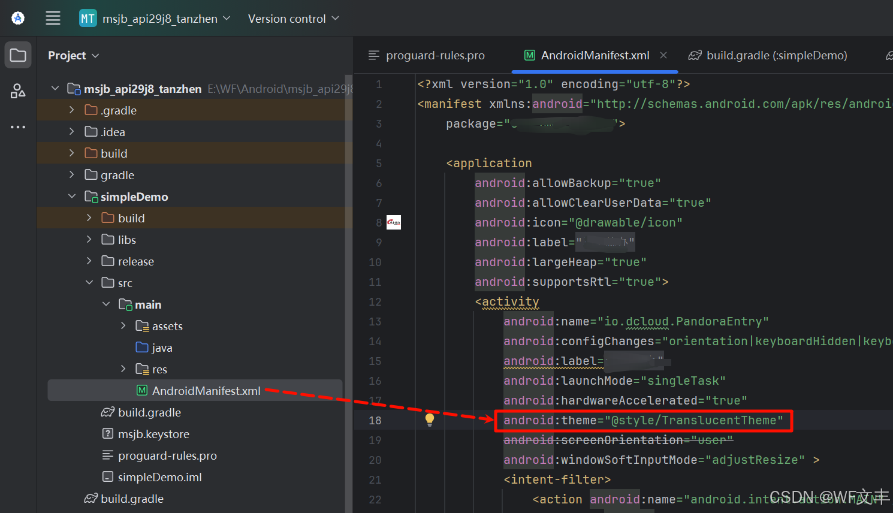Select the libs folder label
This screenshot has height=513, width=893.
[x=127, y=240]
